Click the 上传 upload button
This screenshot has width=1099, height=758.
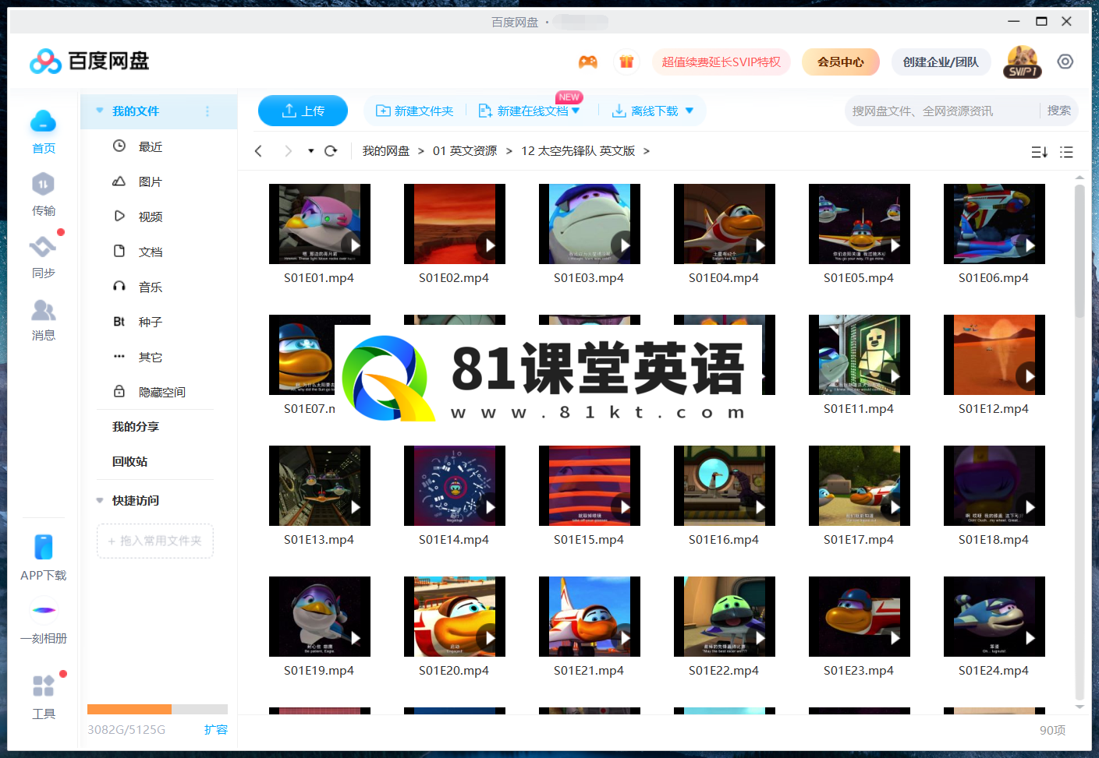(x=303, y=111)
